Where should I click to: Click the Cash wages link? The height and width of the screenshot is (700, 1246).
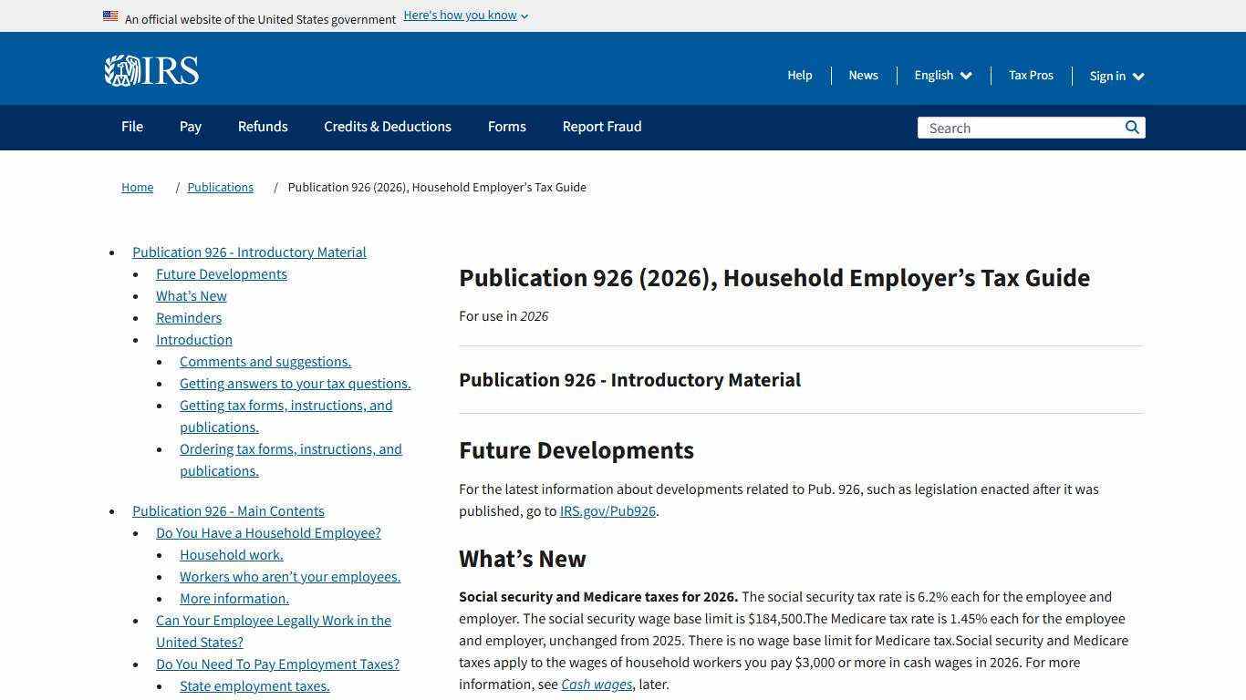point(596,684)
